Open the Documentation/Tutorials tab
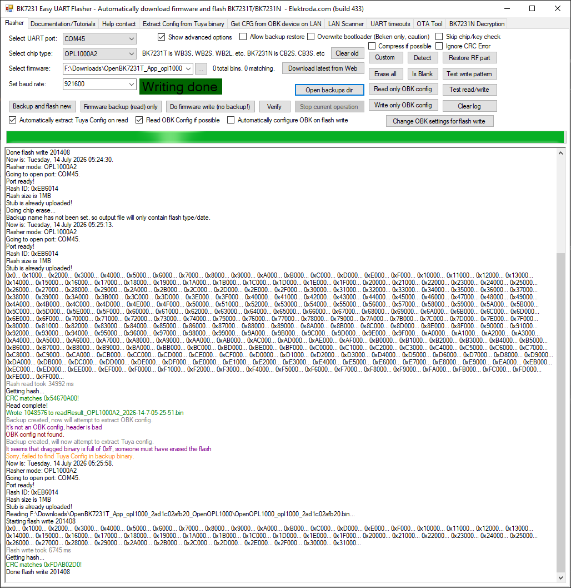Screen dimensions: 571x588 pyautogui.click(x=63, y=23)
